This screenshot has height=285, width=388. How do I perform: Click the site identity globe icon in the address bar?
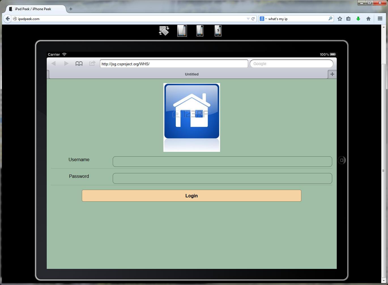point(15,19)
